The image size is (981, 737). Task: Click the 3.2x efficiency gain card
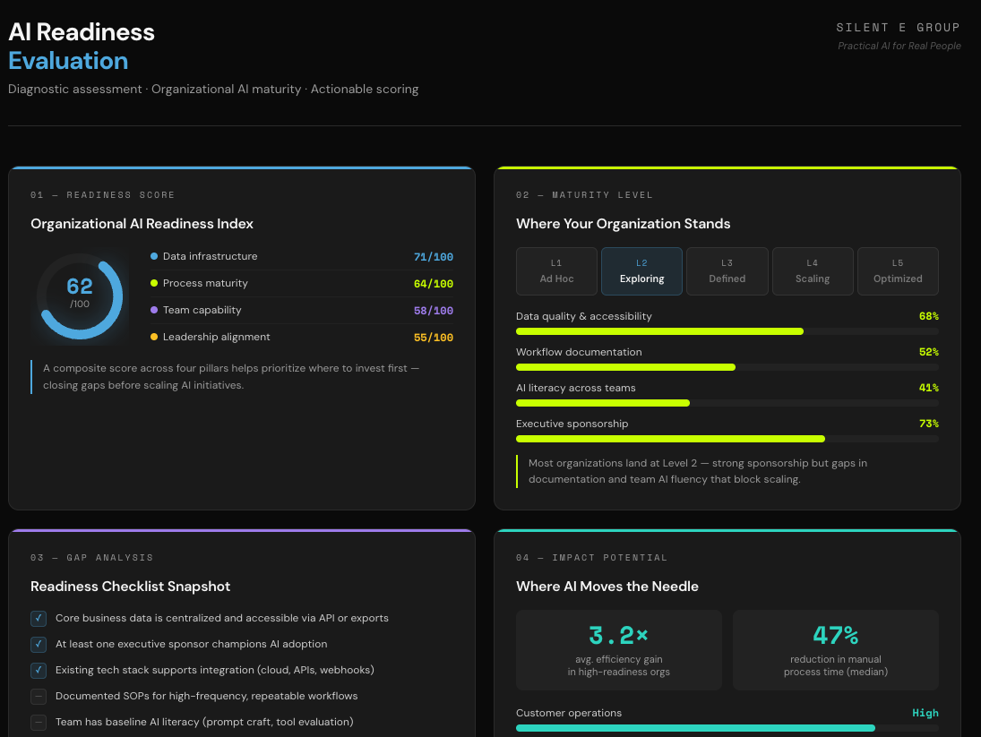[x=619, y=649]
